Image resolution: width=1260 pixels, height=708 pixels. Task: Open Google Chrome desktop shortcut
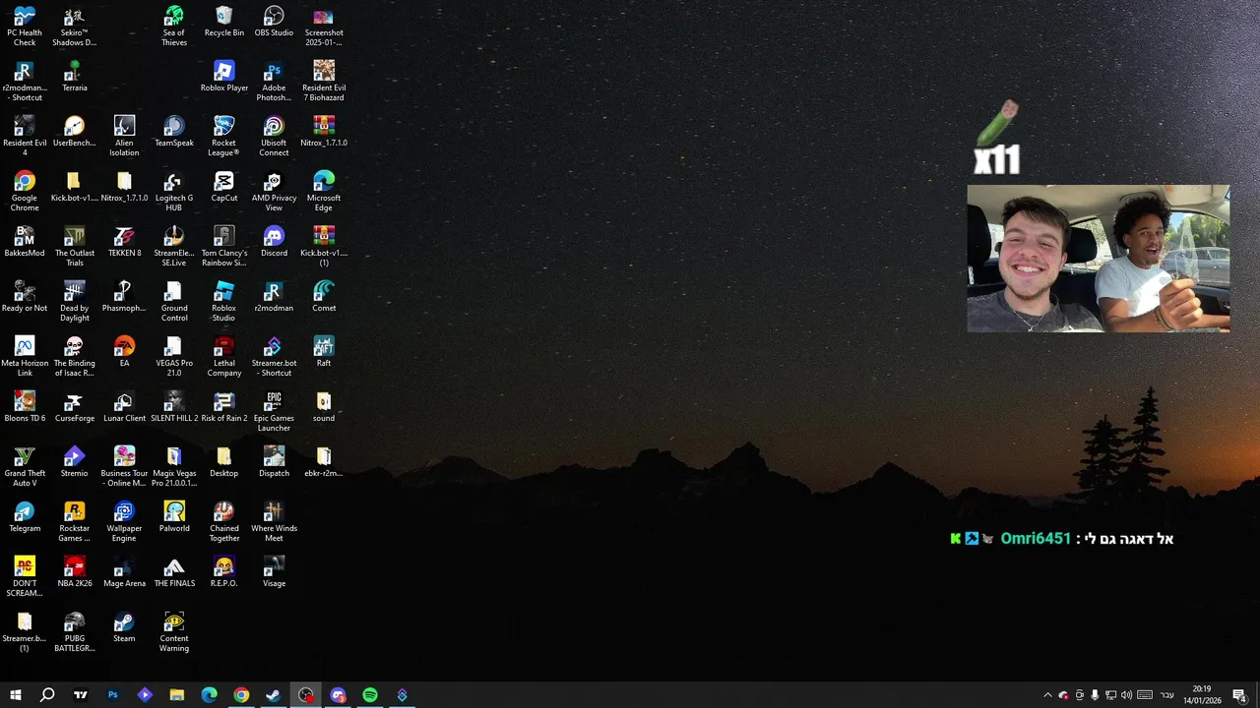click(25, 192)
